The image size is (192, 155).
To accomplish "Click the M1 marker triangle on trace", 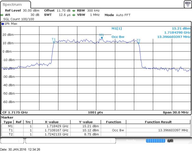I will (102, 38).
